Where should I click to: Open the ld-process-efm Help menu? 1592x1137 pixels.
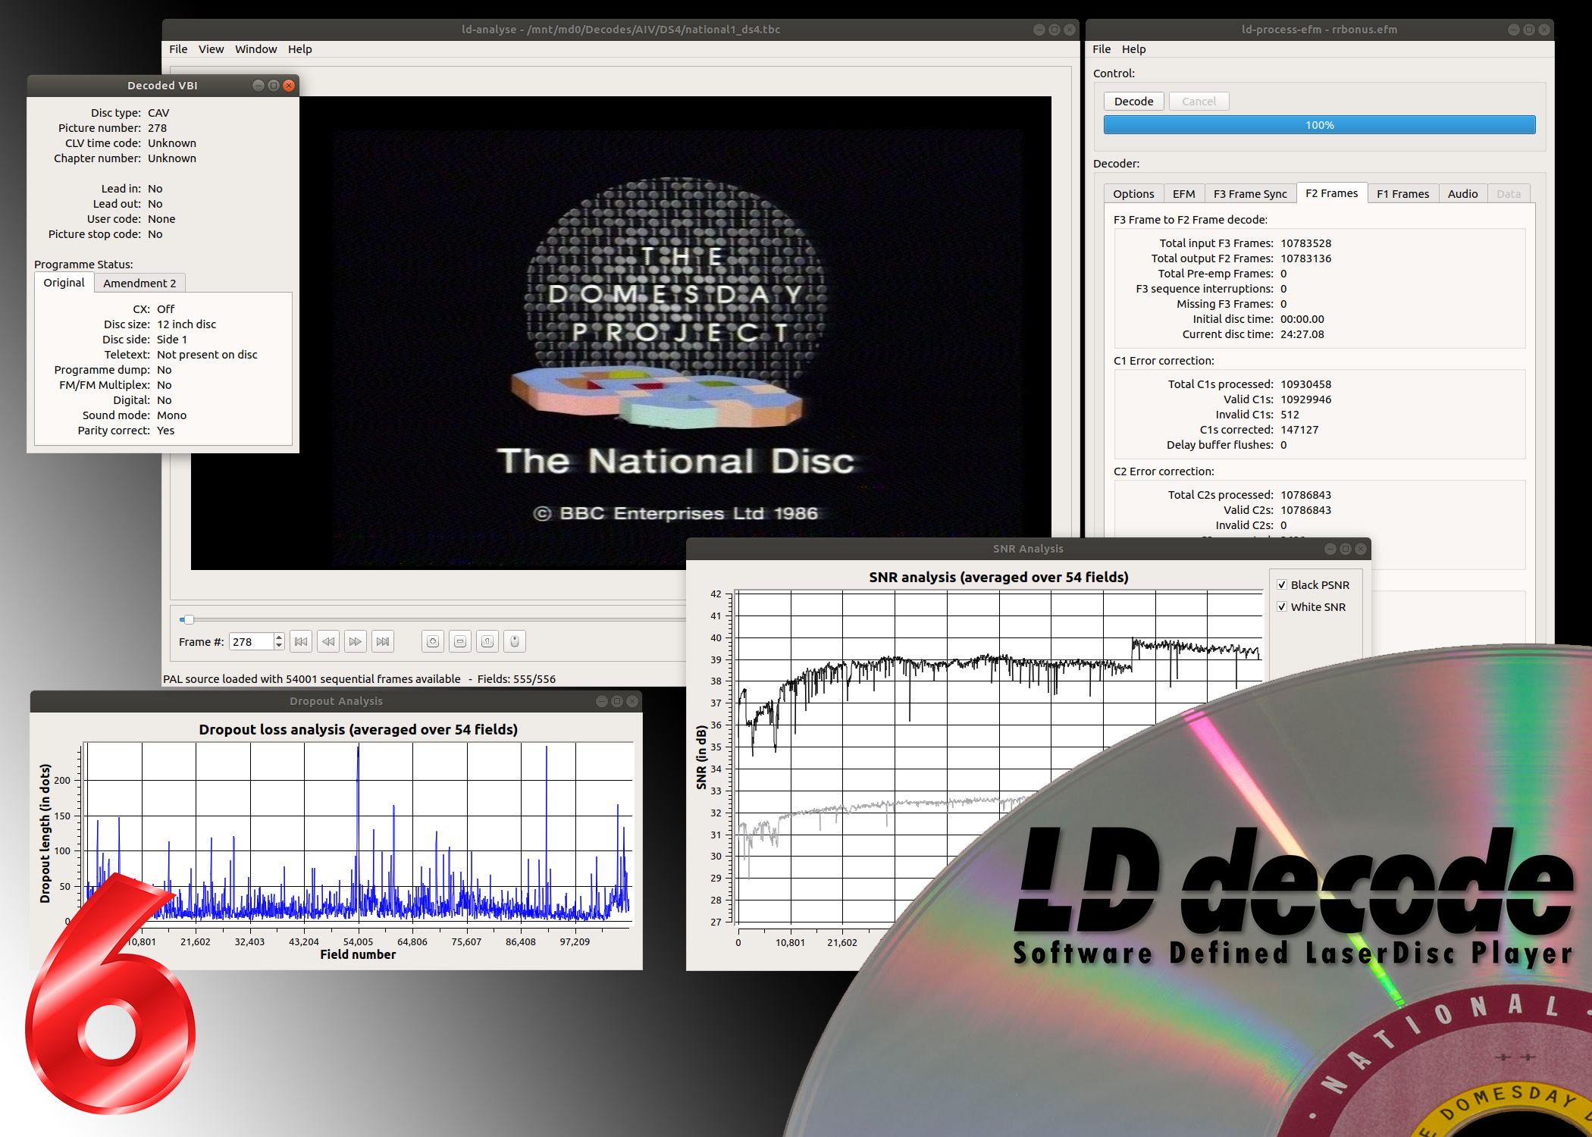pyautogui.click(x=1133, y=49)
